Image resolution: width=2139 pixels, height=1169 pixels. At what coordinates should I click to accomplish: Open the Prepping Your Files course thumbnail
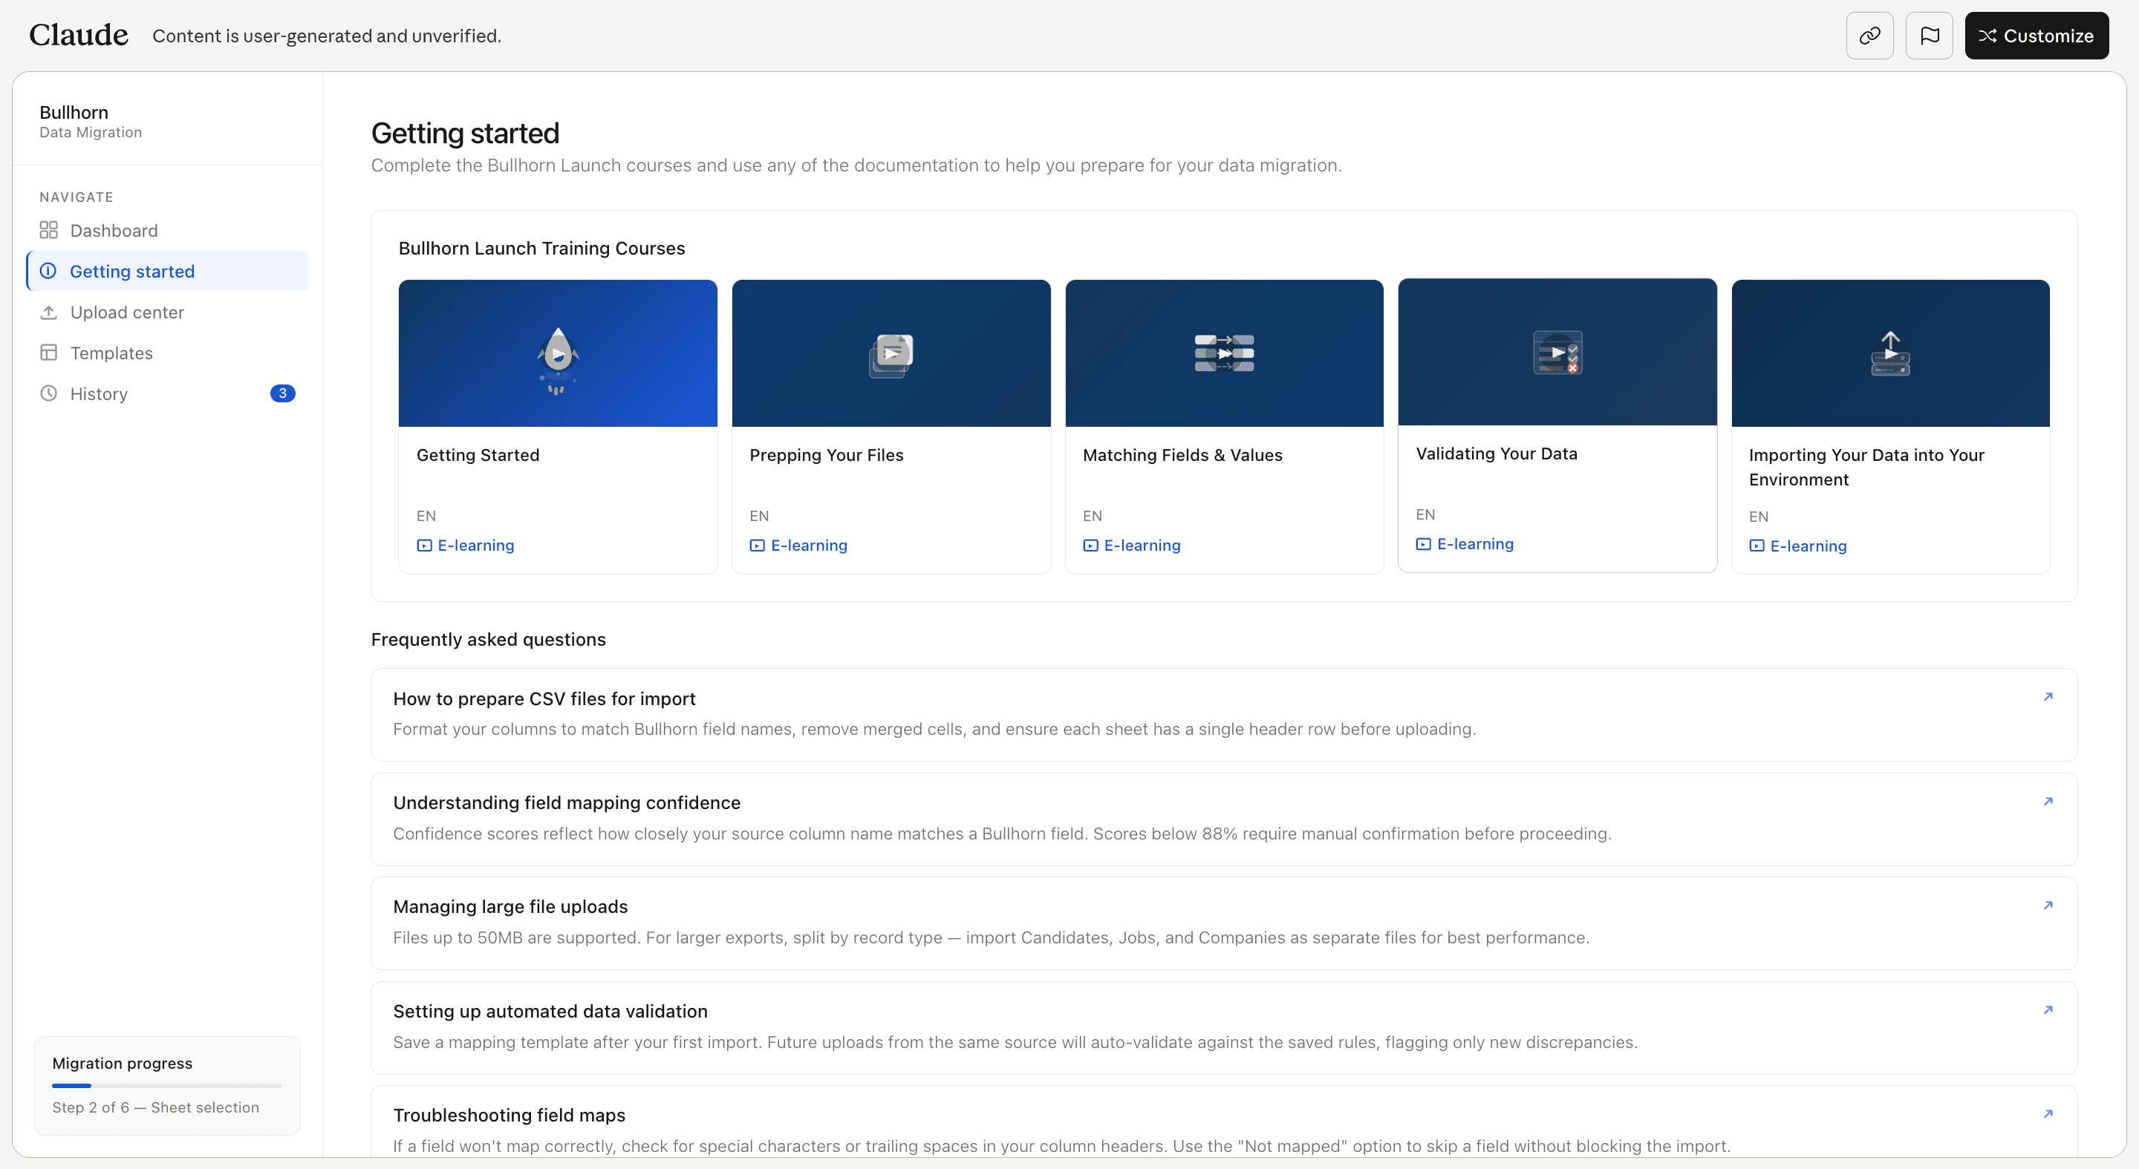tap(891, 353)
